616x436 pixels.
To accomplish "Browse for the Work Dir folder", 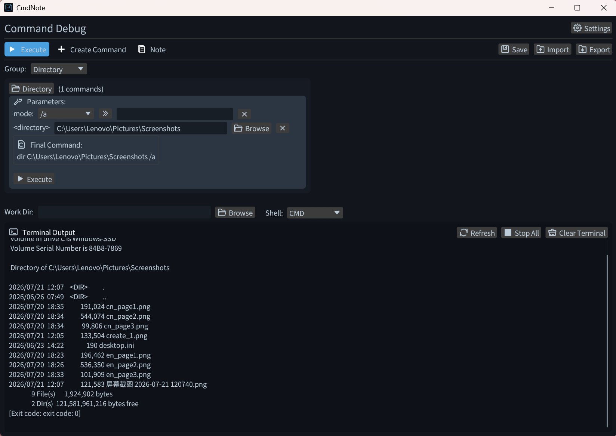I will (235, 213).
